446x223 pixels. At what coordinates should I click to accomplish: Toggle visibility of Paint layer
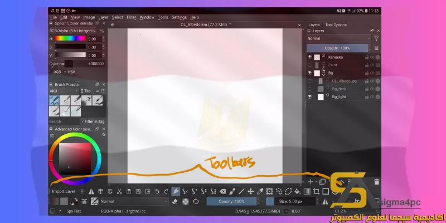pos(310,65)
